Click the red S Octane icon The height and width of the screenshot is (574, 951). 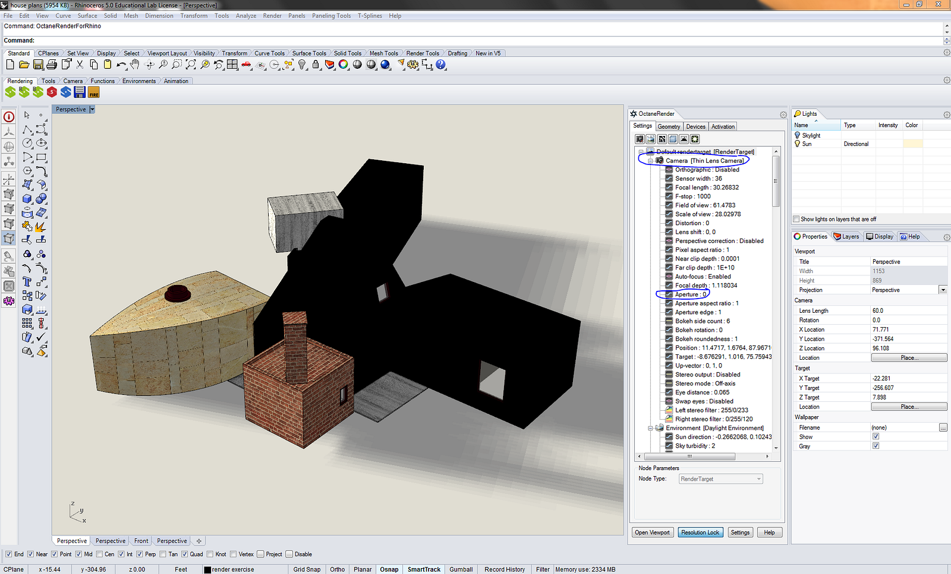click(x=52, y=92)
